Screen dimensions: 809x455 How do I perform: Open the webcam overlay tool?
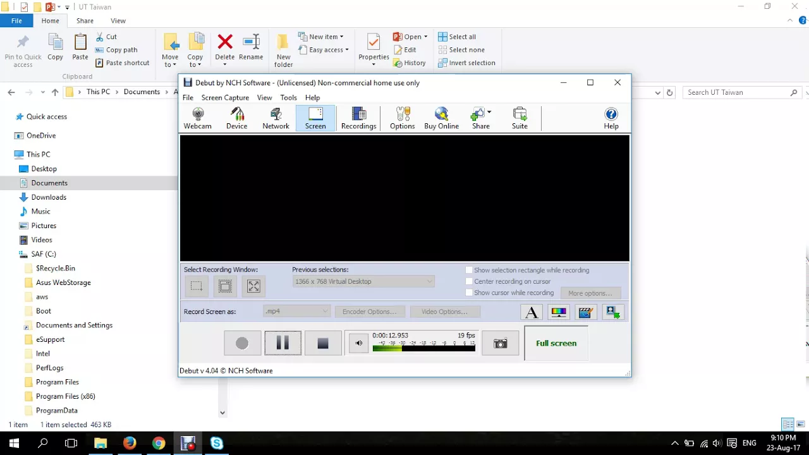pyautogui.click(x=612, y=312)
